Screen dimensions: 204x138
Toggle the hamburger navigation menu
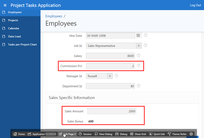click(x=5, y=5)
